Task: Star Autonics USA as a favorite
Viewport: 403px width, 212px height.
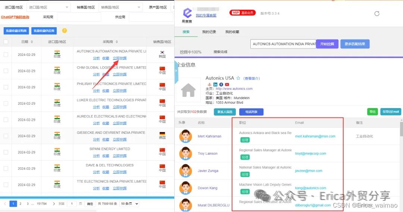Action: (238, 78)
